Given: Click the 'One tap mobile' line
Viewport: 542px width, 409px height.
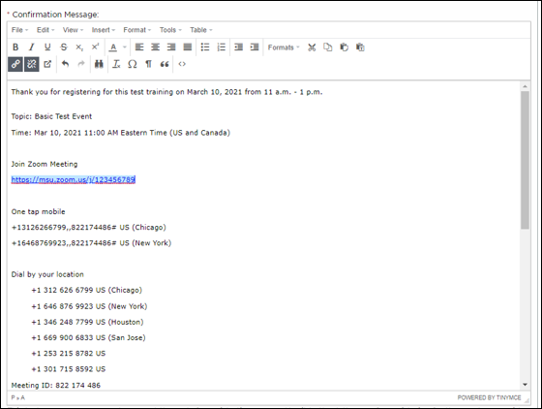Looking at the screenshot, I should point(38,211).
